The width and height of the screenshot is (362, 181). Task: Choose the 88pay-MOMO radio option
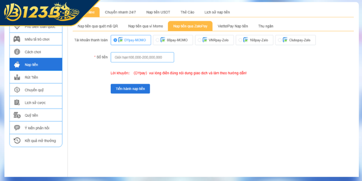[157, 40]
